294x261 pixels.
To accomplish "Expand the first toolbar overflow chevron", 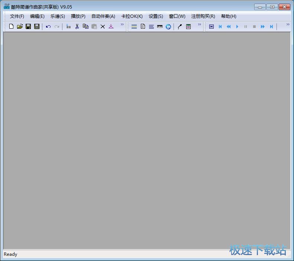I will tap(122, 25).
